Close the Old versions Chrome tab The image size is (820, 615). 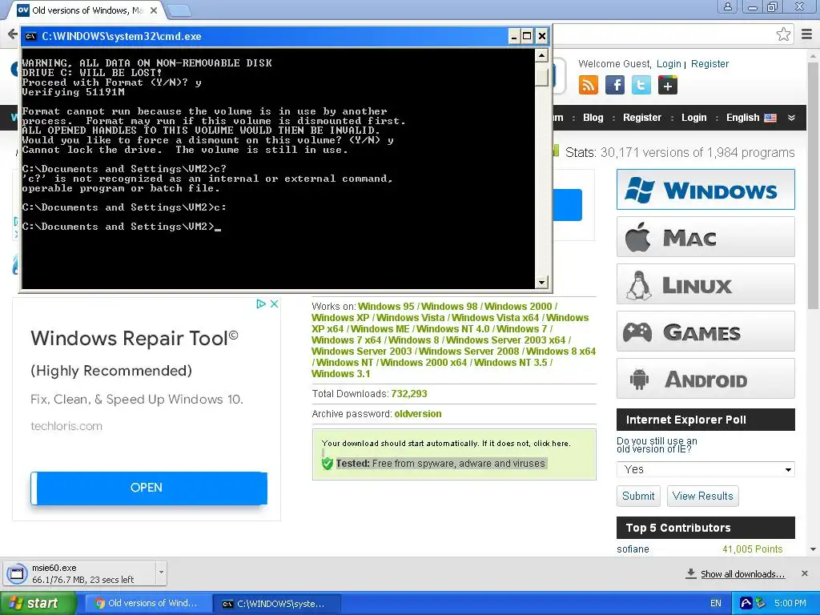click(154, 10)
